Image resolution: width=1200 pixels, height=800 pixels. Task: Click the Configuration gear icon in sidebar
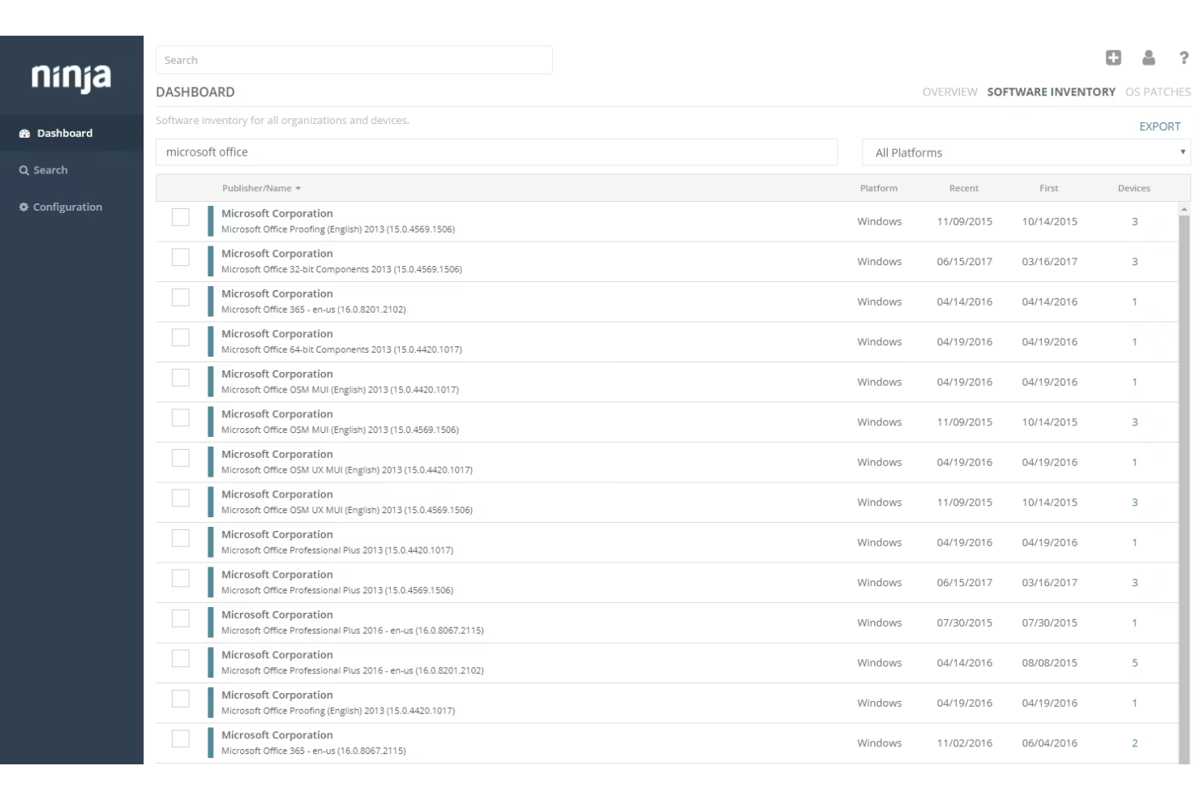[24, 207]
